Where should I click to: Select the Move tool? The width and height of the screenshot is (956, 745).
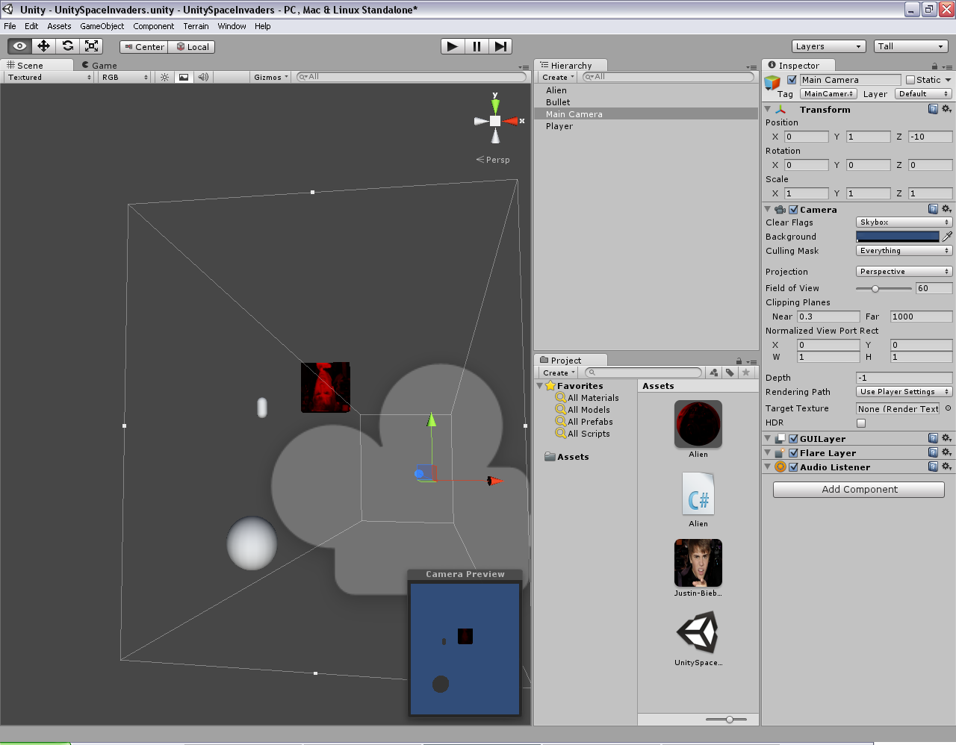(x=44, y=46)
